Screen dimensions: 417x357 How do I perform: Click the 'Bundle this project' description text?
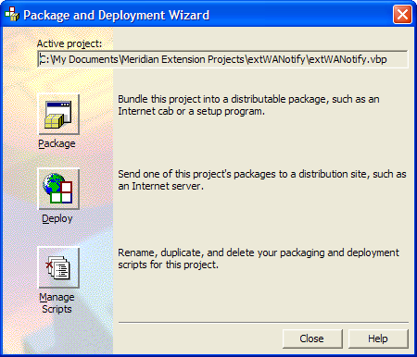pos(248,105)
